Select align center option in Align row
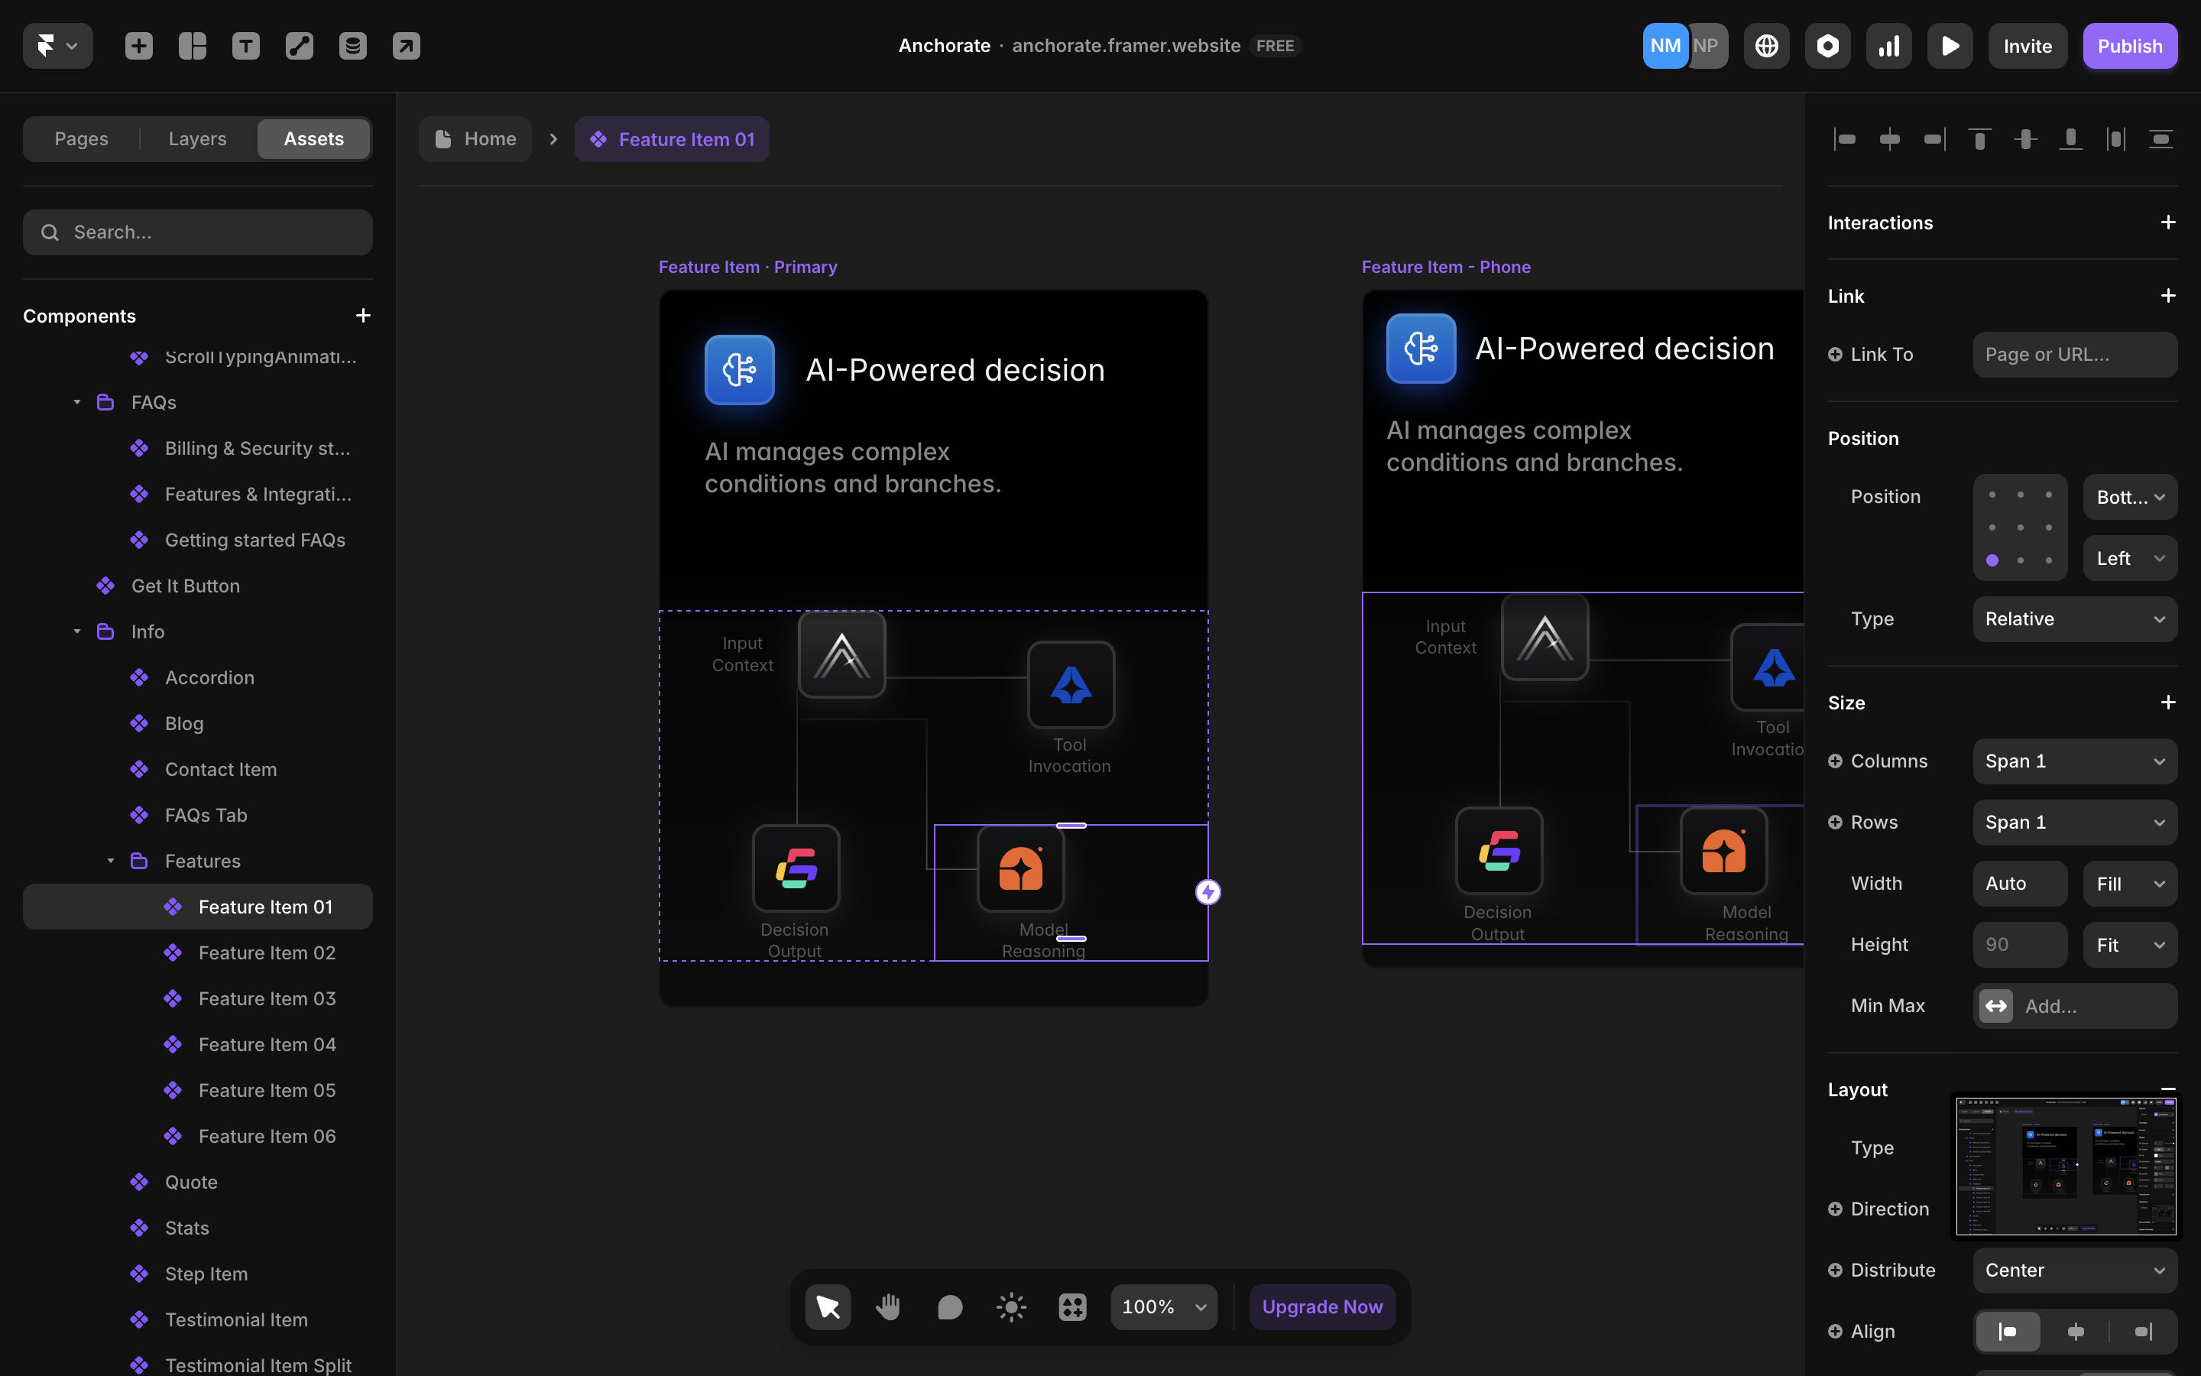The width and height of the screenshot is (2201, 1376). coord(2076,1332)
